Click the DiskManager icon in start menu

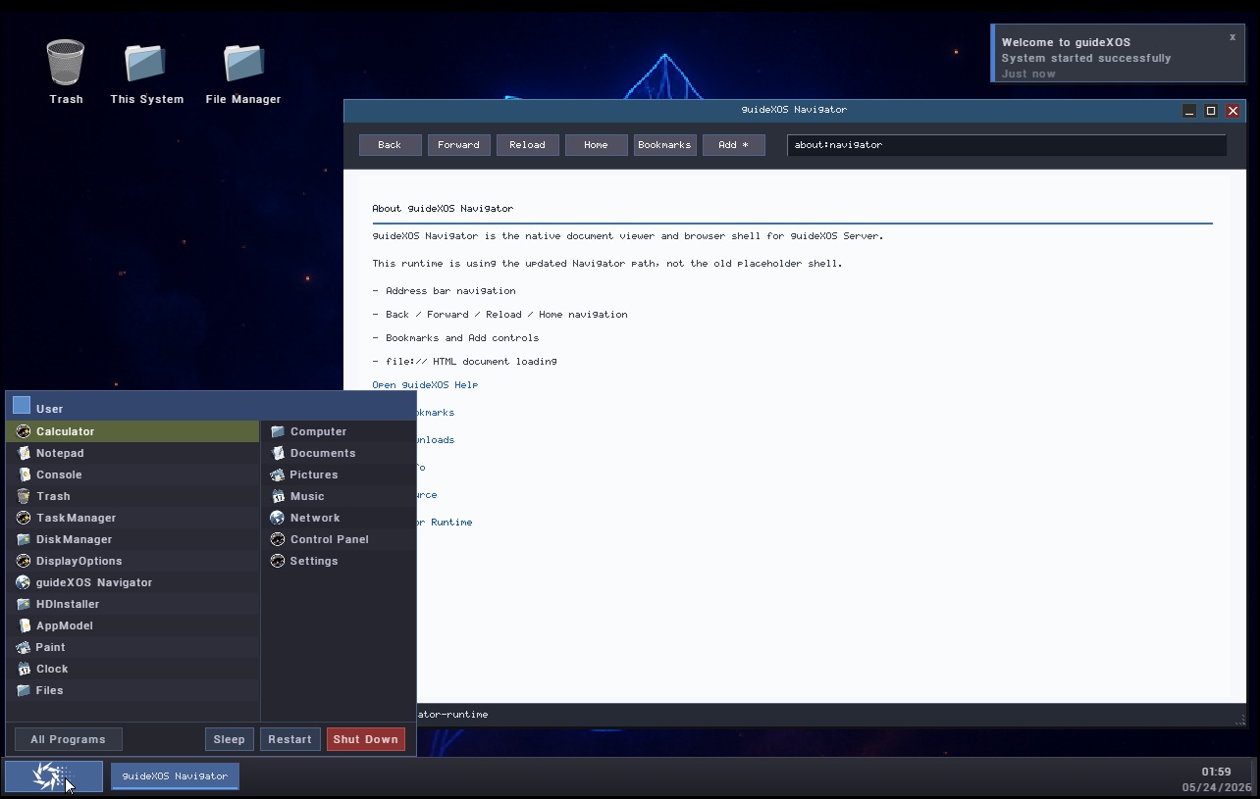tap(24, 539)
